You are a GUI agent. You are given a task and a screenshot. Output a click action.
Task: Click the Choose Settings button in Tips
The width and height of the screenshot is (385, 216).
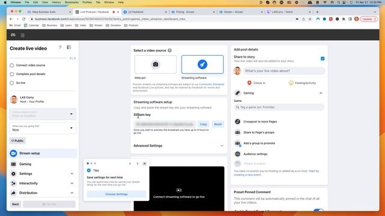116,194
